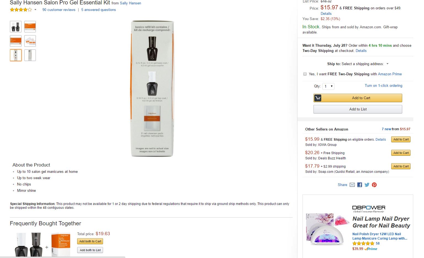This screenshot has height=258, width=424.
Task: Expand the shipping address selector
Action: coord(387,64)
